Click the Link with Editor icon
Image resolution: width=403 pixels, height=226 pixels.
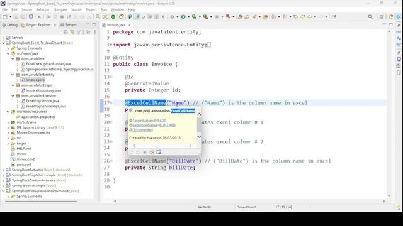click(72, 32)
